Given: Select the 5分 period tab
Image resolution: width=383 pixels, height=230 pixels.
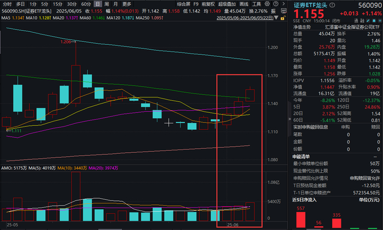Looking at the screenshot, I should point(44,4).
